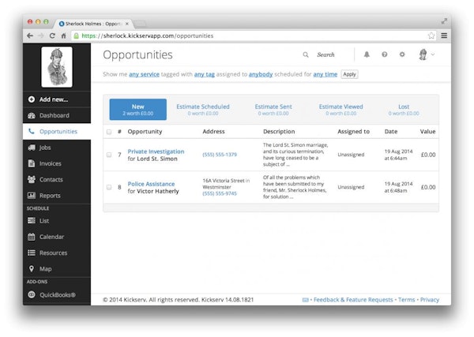
Task: Tick the checkbox for opportunity 8
Action: (x=109, y=187)
